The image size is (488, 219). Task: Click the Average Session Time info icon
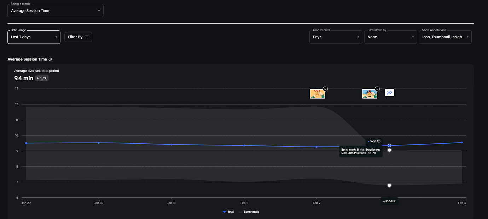coord(50,60)
